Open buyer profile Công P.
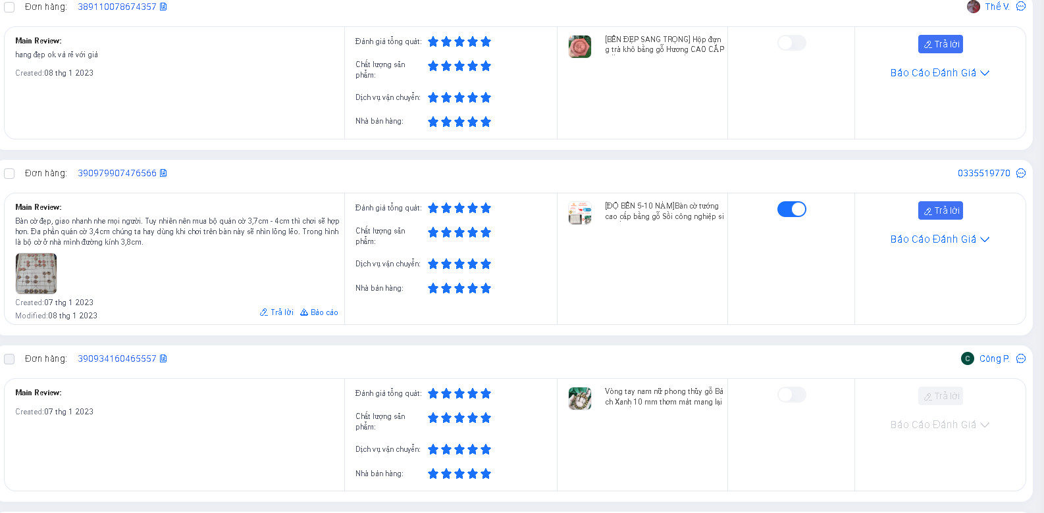 [993, 358]
